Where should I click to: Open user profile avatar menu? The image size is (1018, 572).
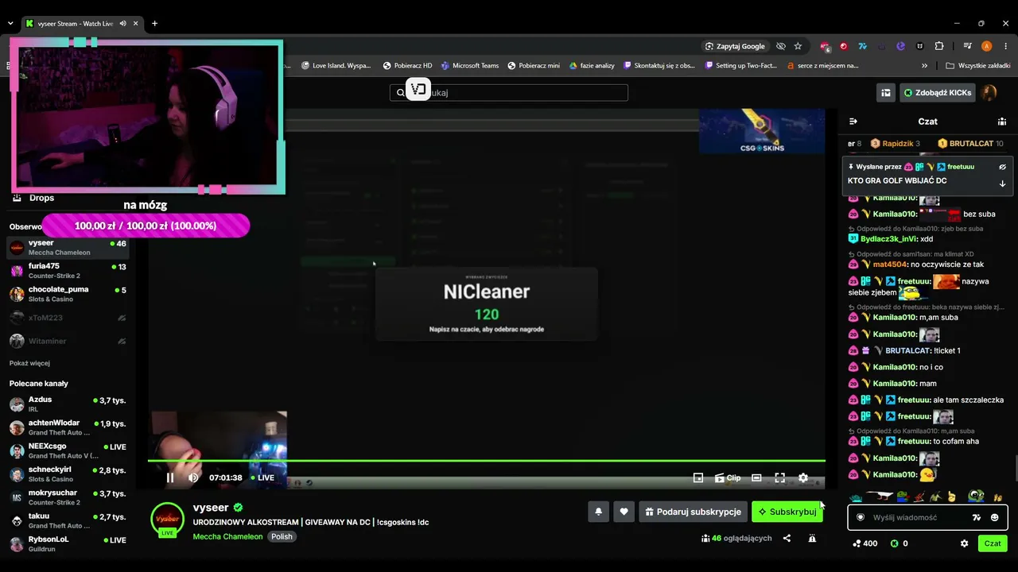pos(989,93)
